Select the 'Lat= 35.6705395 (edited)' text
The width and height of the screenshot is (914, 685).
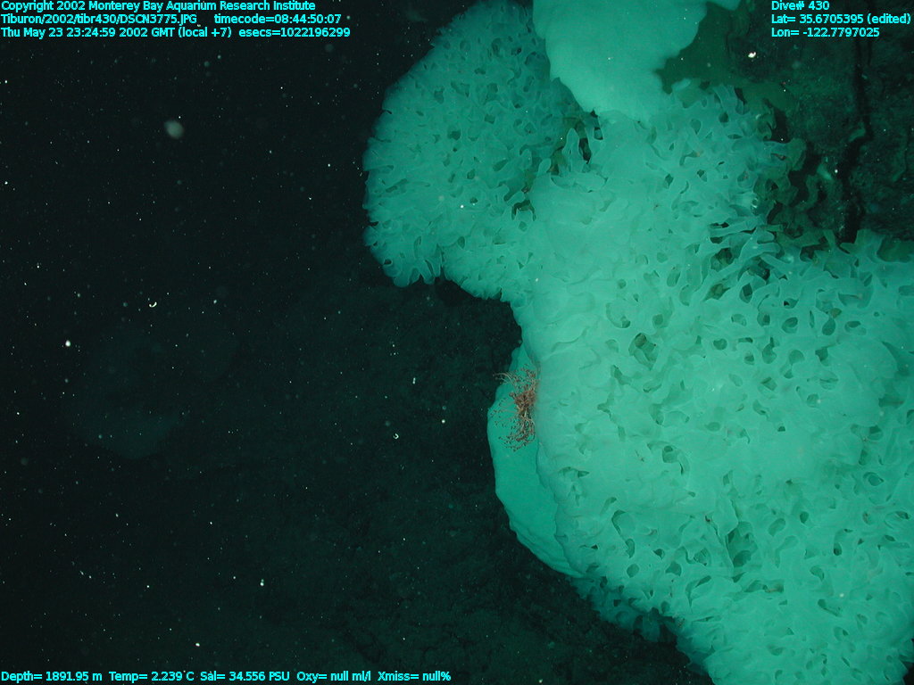pos(841,20)
